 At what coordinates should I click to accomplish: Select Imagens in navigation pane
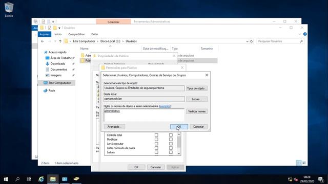point(56,75)
